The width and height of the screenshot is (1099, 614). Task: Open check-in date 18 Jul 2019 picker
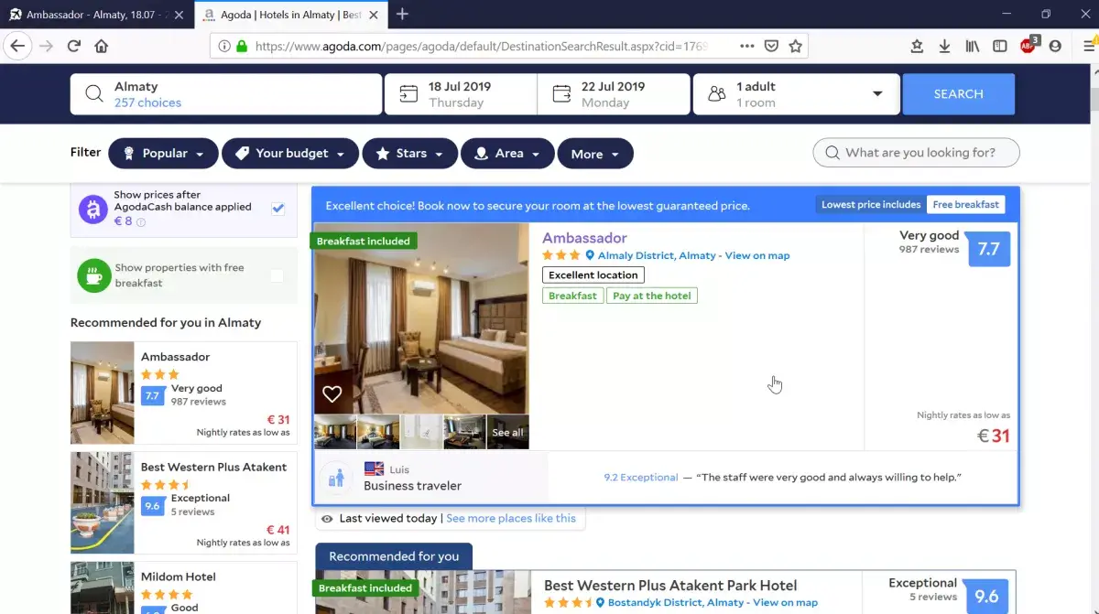click(461, 94)
